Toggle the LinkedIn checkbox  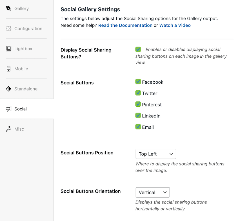pyautogui.click(x=138, y=116)
